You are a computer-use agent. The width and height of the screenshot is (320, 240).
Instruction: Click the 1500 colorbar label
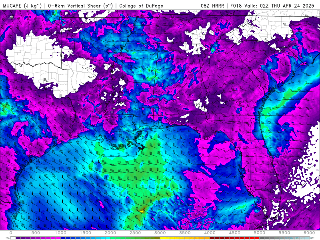click(86, 233)
